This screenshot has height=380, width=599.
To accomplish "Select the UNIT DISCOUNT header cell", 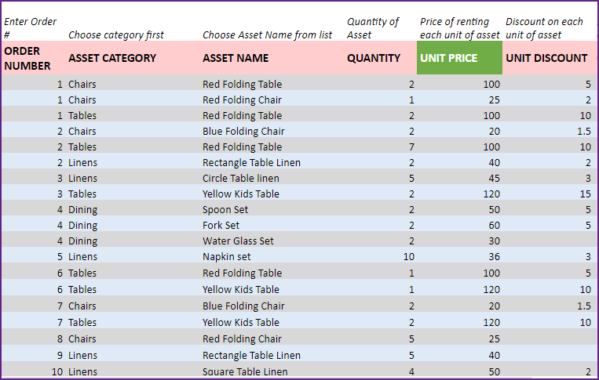I will (549, 58).
